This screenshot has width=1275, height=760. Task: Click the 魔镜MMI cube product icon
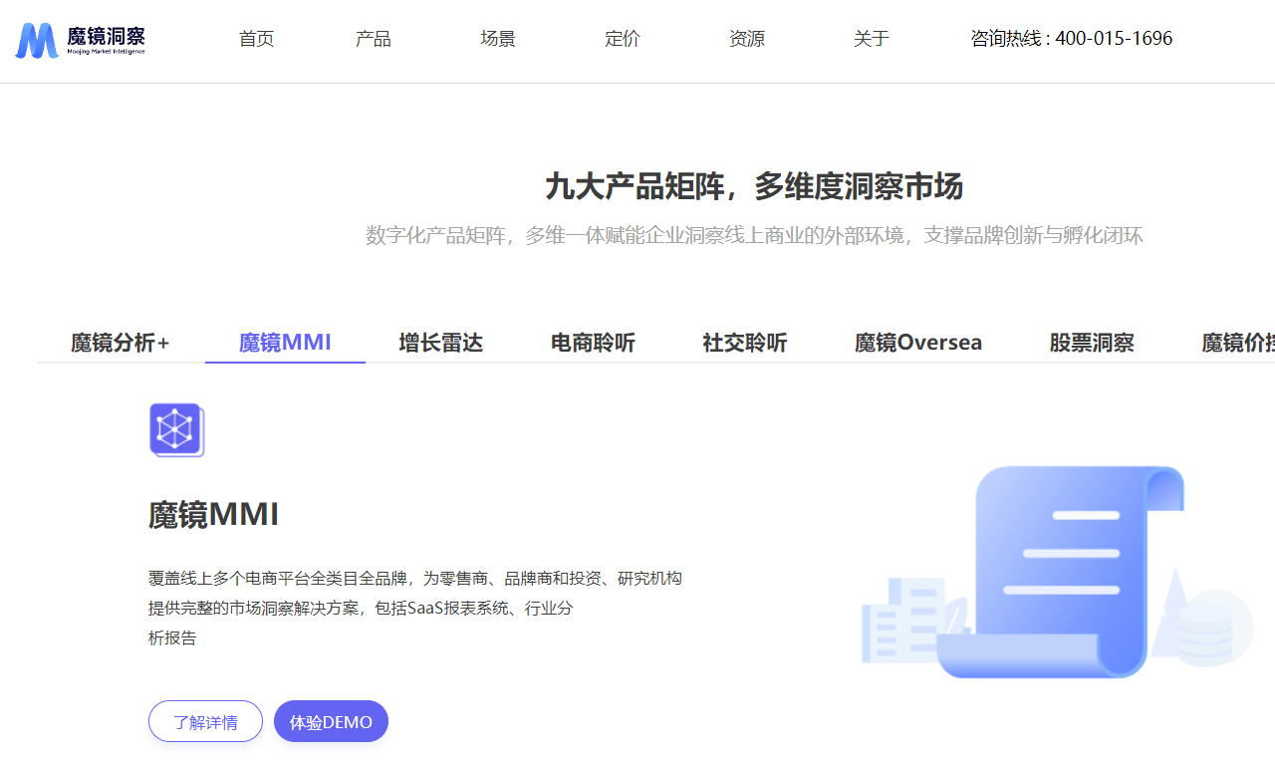(176, 430)
